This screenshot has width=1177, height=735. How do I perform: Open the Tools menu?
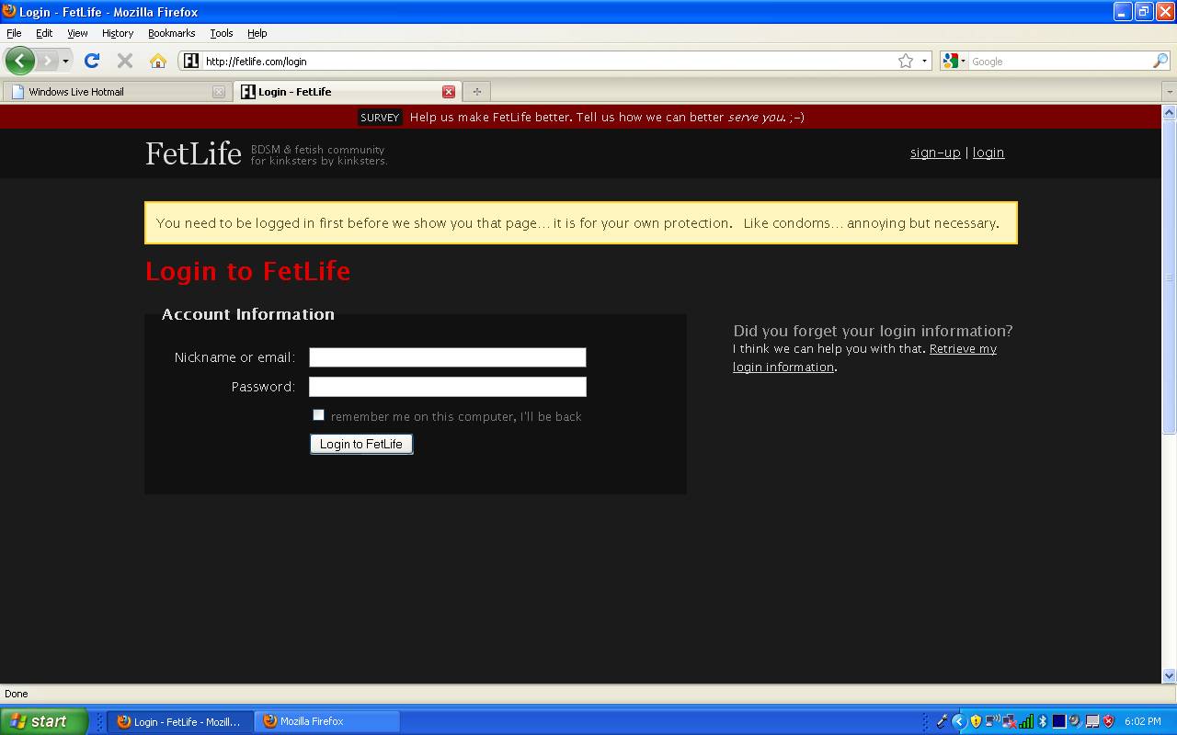[222, 33]
